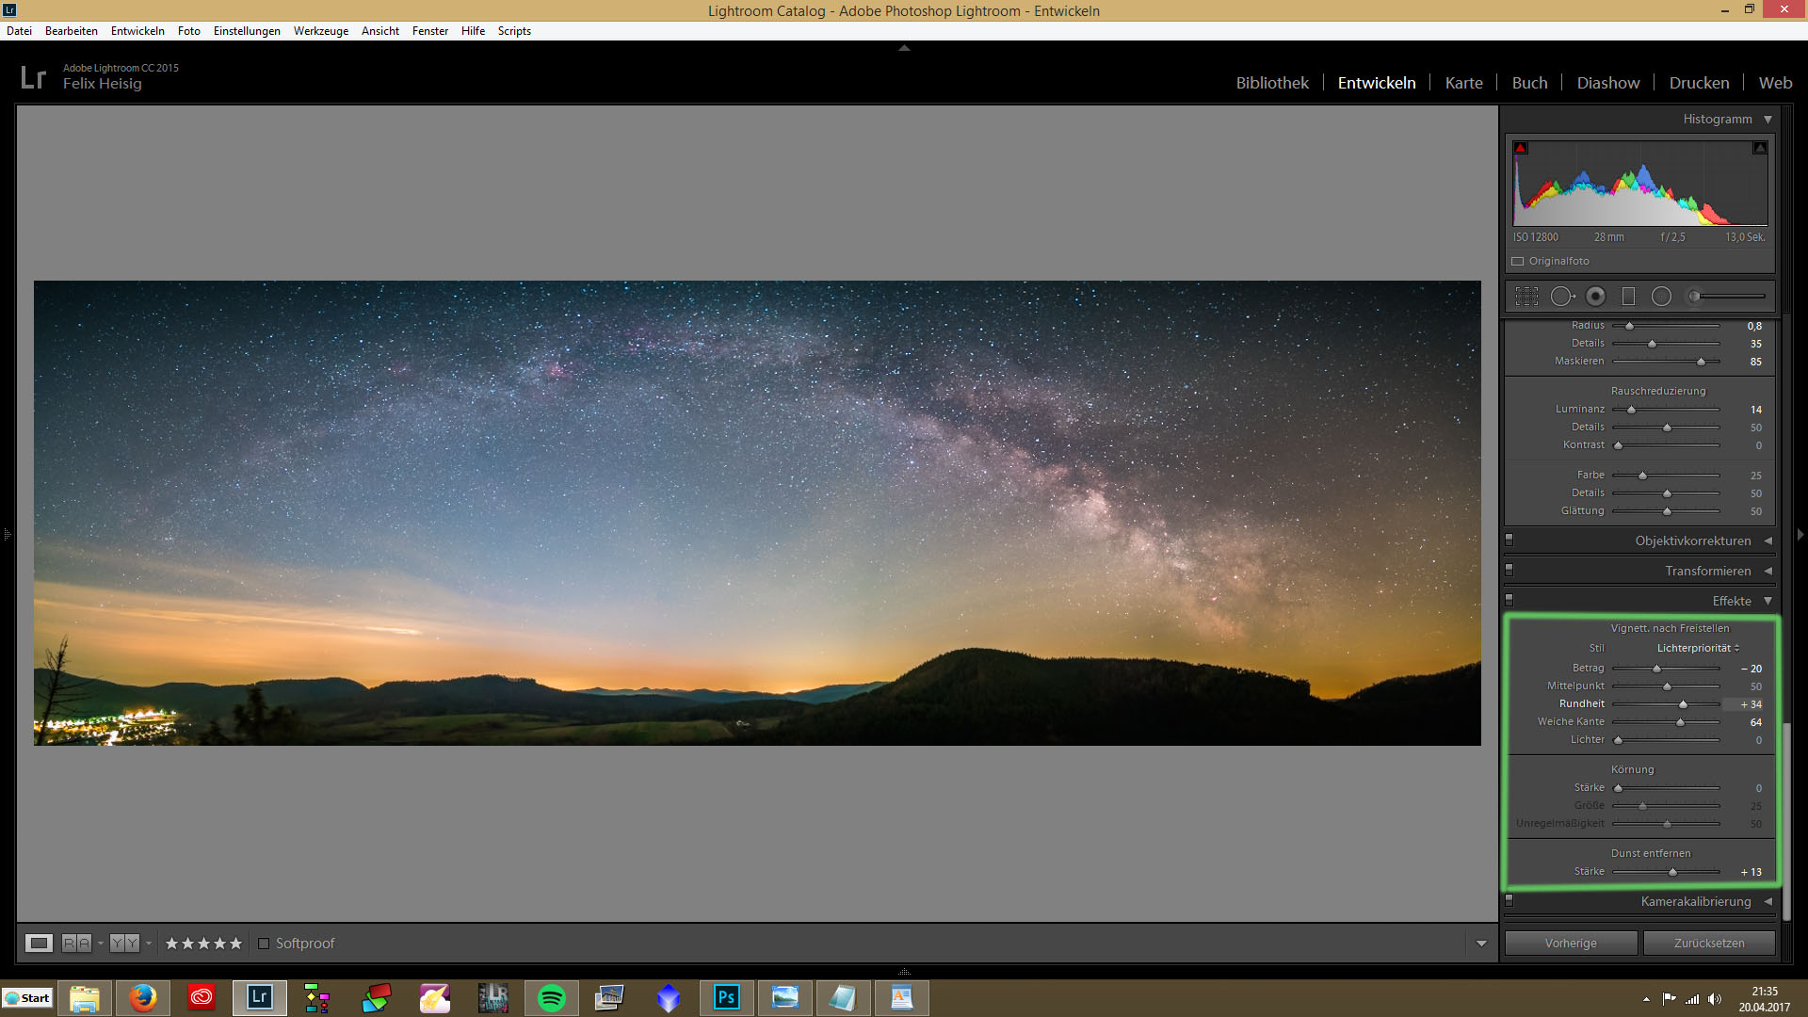Click the Y|Y before/after view button
1808x1017 pixels.
(124, 943)
